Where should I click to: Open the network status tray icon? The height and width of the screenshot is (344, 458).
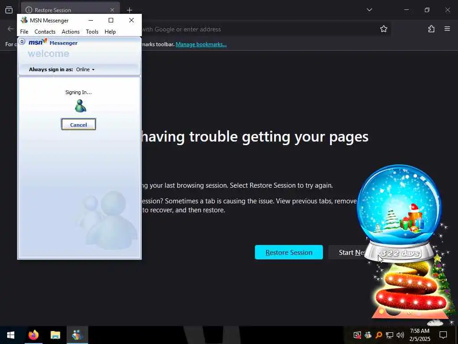(x=390, y=335)
